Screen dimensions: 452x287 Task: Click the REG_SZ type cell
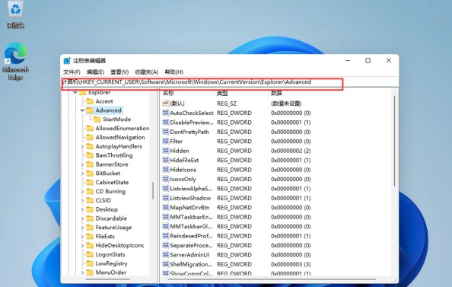click(x=227, y=104)
